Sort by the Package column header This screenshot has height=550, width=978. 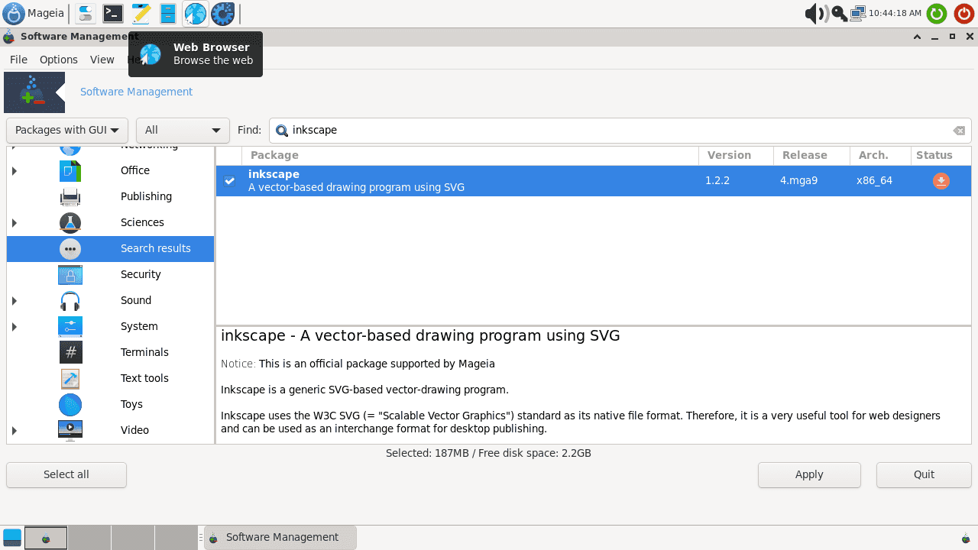[471, 155]
